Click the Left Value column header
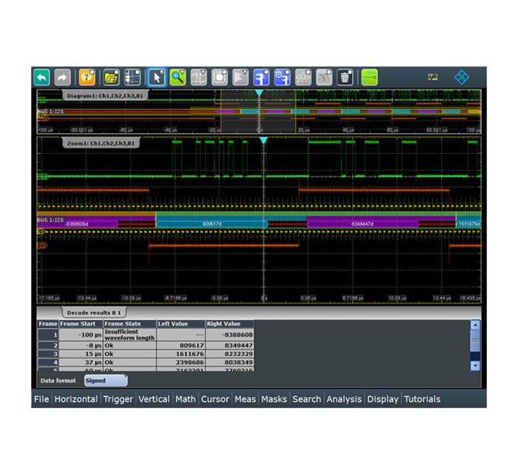Image resolution: width=518 pixels, height=473 pixels. pos(181,324)
